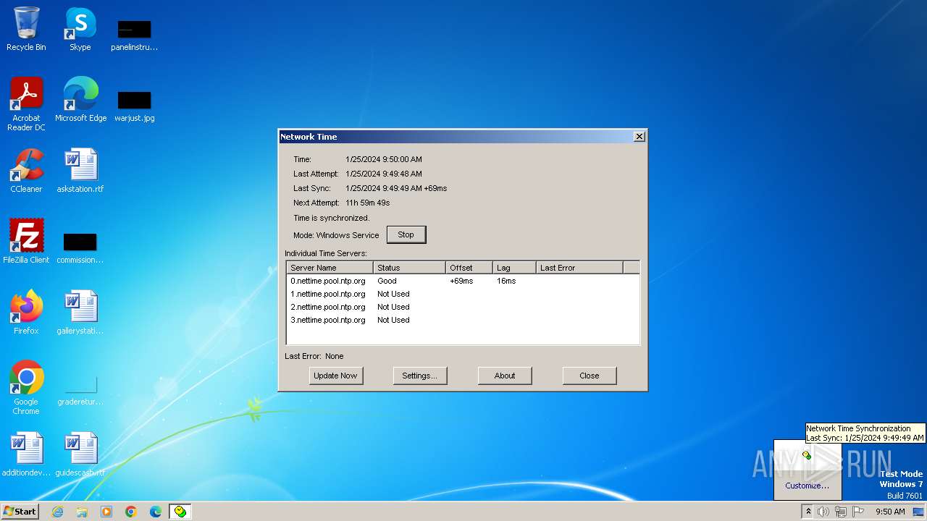
Task: Click the About button
Action: click(505, 376)
